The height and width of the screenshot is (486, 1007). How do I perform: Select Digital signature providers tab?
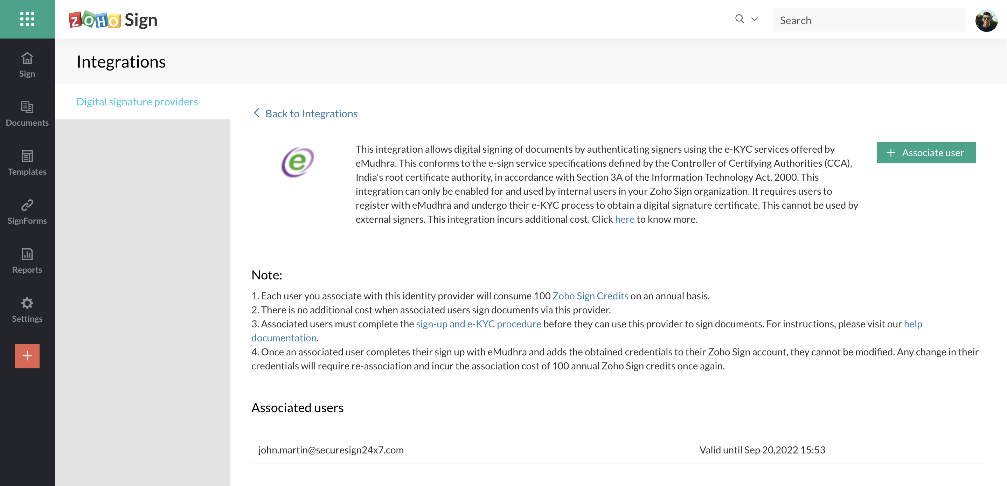pos(137,102)
